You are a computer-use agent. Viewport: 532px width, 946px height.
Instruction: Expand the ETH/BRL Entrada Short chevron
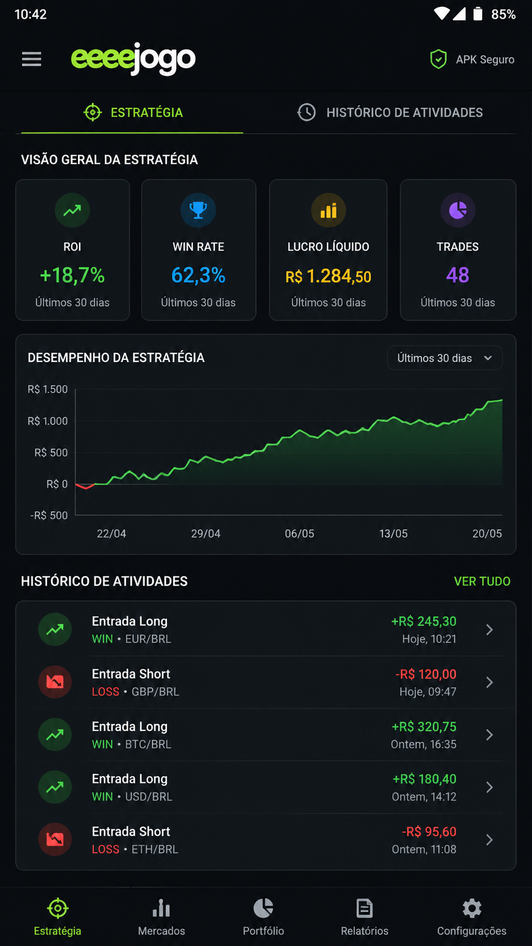click(x=490, y=840)
